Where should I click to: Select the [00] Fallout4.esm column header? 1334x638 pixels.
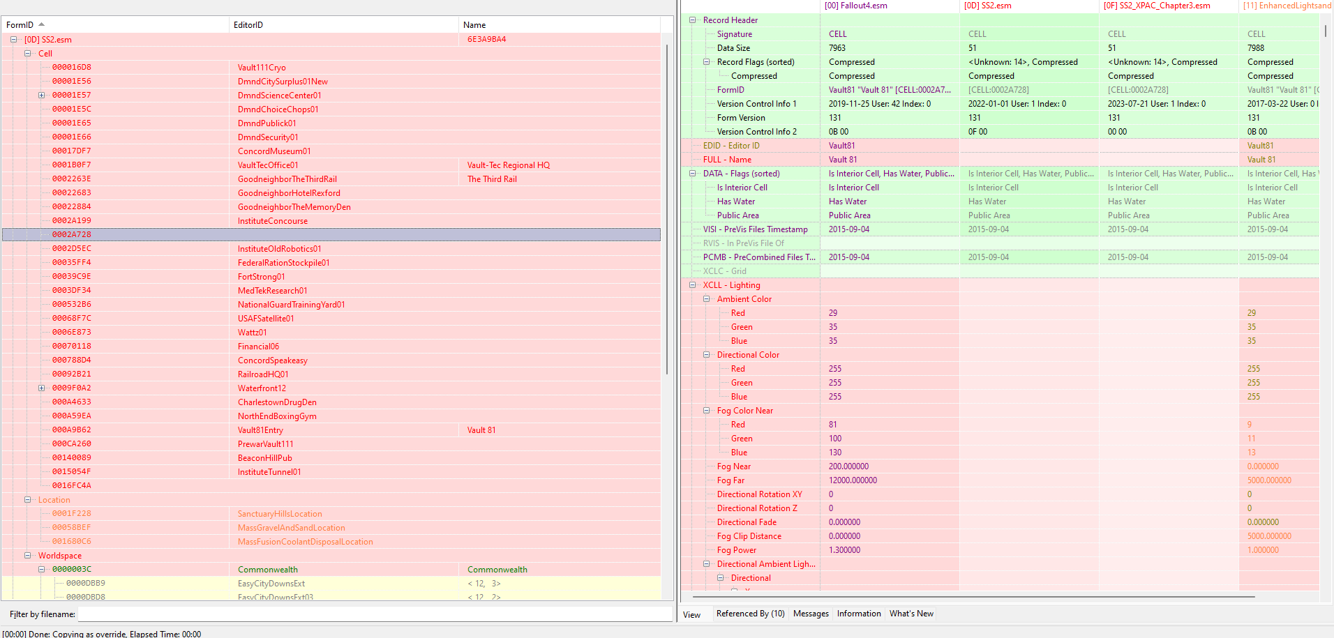[890, 6]
